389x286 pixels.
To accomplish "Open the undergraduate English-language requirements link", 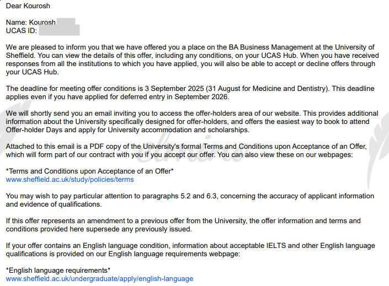I will (x=99, y=279).
